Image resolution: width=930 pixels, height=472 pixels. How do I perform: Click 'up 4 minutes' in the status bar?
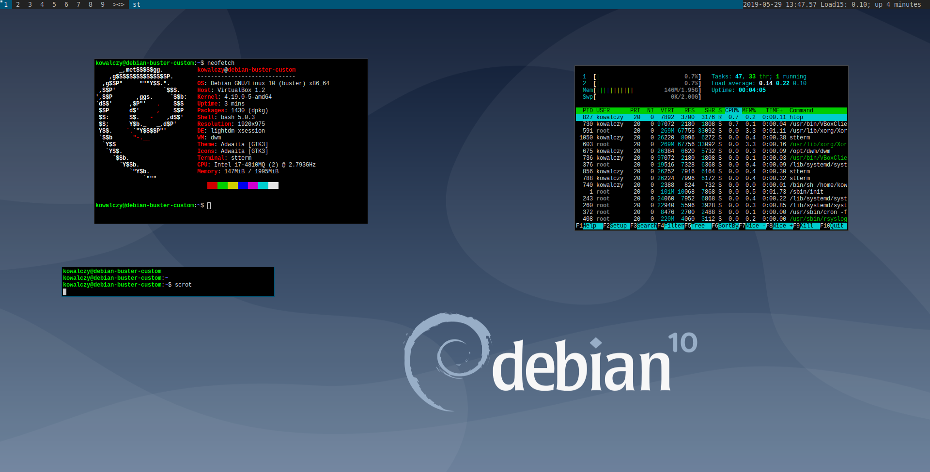(898, 4)
